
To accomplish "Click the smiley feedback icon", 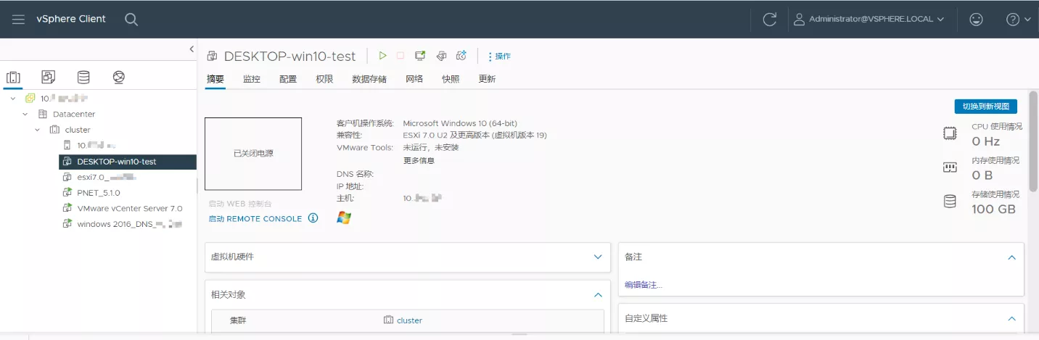I will click(977, 20).
